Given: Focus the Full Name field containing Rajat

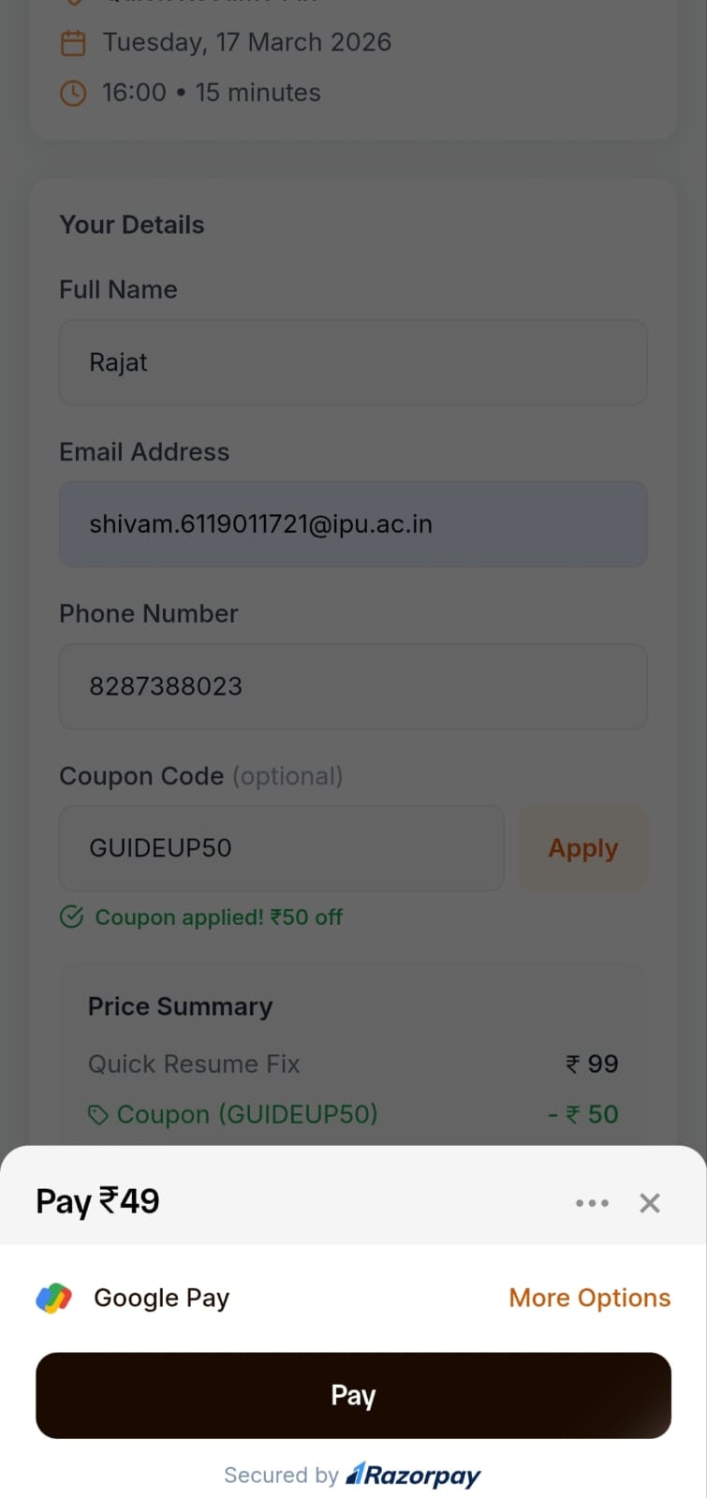Looking at the screenshot, I should (x=353, y=362).
